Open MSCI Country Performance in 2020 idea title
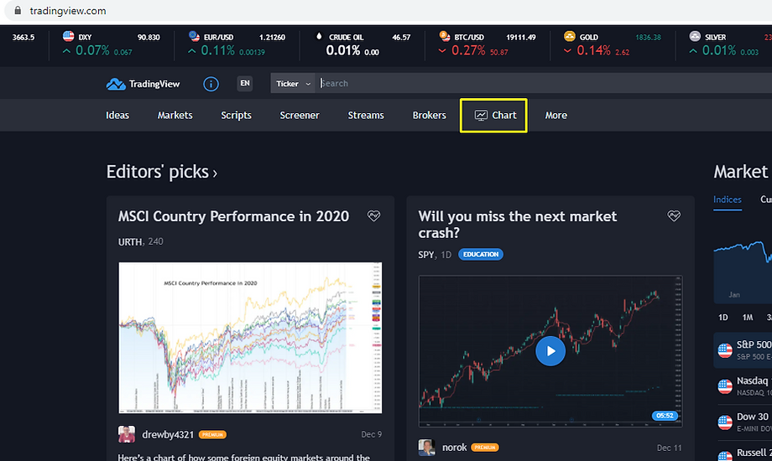The image size is (772, 461). (x=233, y=216)
